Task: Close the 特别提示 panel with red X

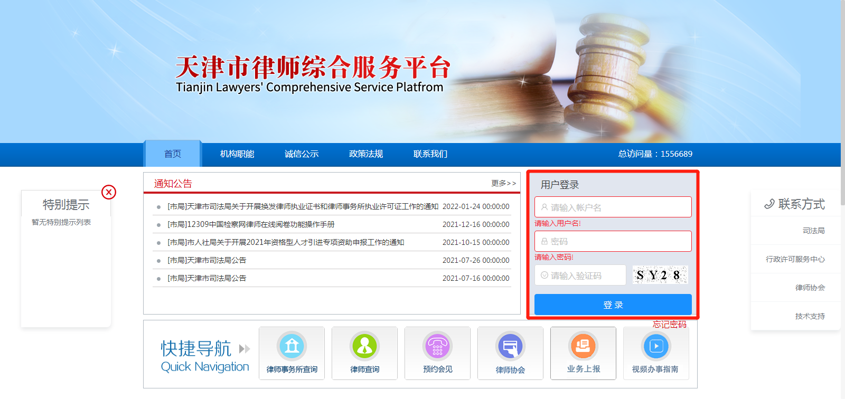Action: (109, 192)
